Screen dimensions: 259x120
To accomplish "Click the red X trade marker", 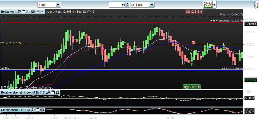I will click(194, 42).
